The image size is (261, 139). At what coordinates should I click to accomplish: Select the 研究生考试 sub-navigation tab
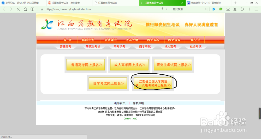pyautogui.click(x=93, y=46)
